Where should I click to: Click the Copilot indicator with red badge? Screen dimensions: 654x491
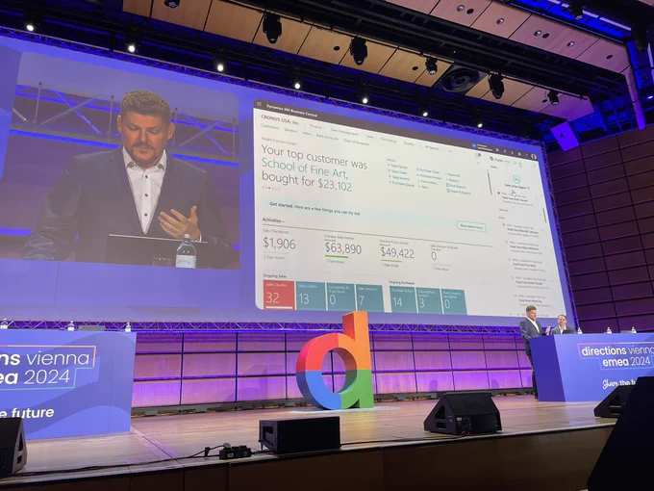(x=478, y=155)
